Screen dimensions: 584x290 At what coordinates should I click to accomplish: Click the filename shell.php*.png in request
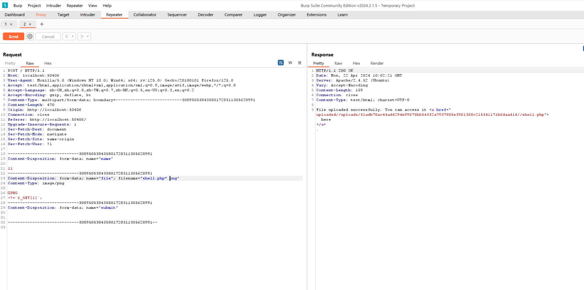coord(160,178)
